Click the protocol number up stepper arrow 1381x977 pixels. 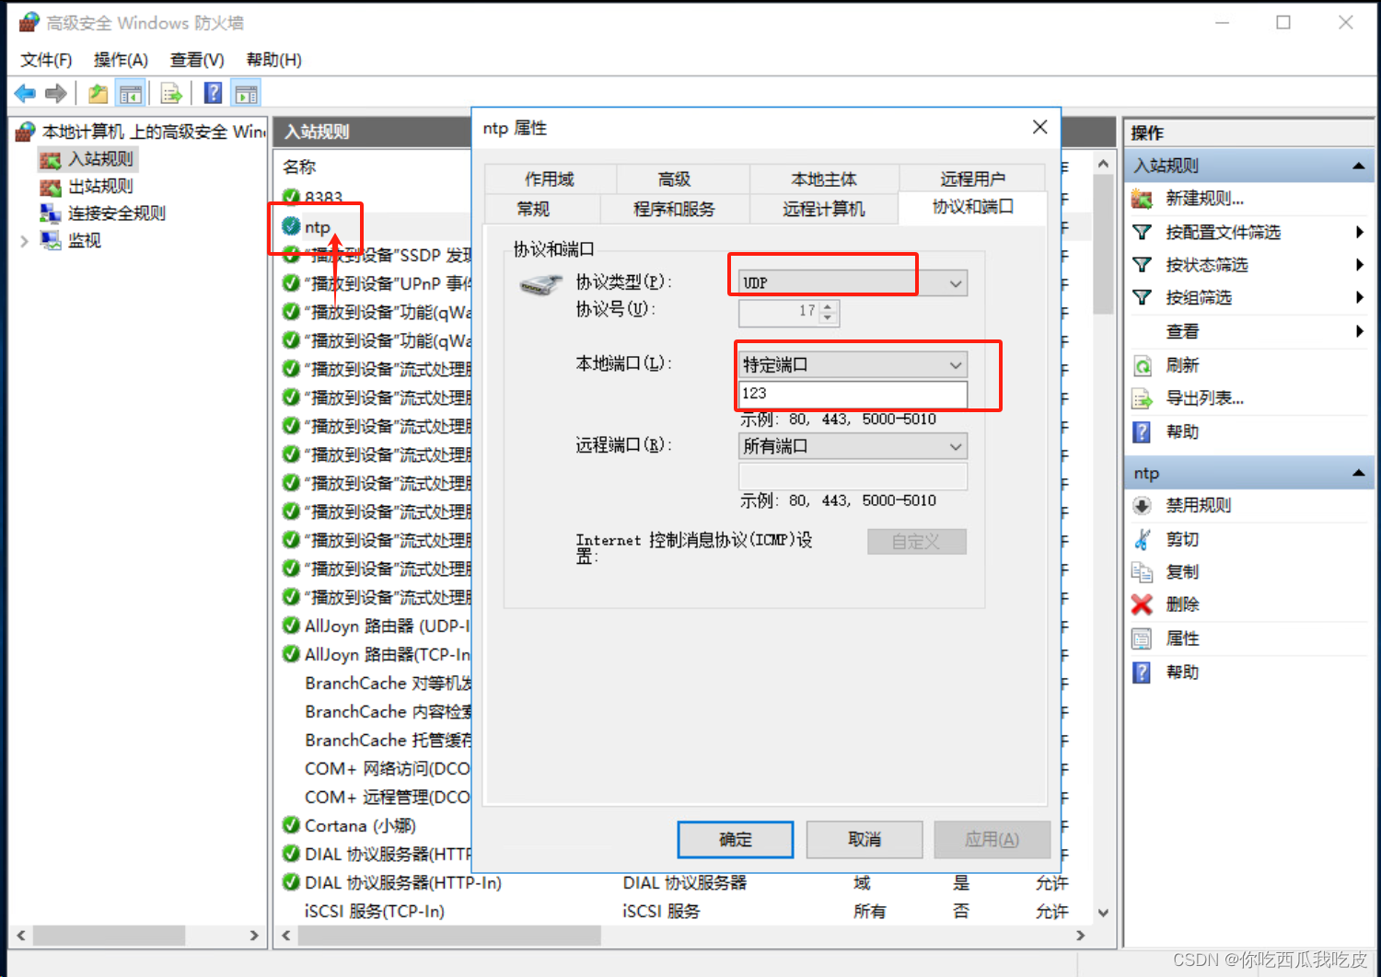pos(827,307)
